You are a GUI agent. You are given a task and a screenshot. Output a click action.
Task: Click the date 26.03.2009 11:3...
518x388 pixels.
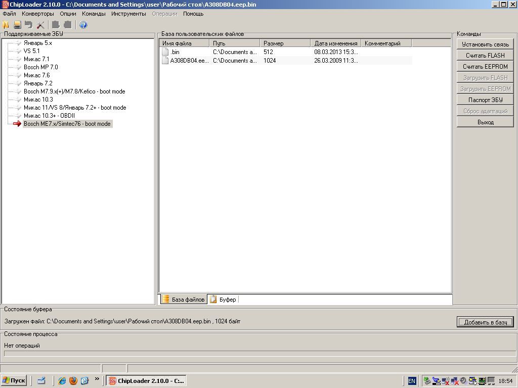pos(336,61)
